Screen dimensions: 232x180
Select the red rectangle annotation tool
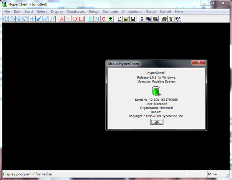81,19
